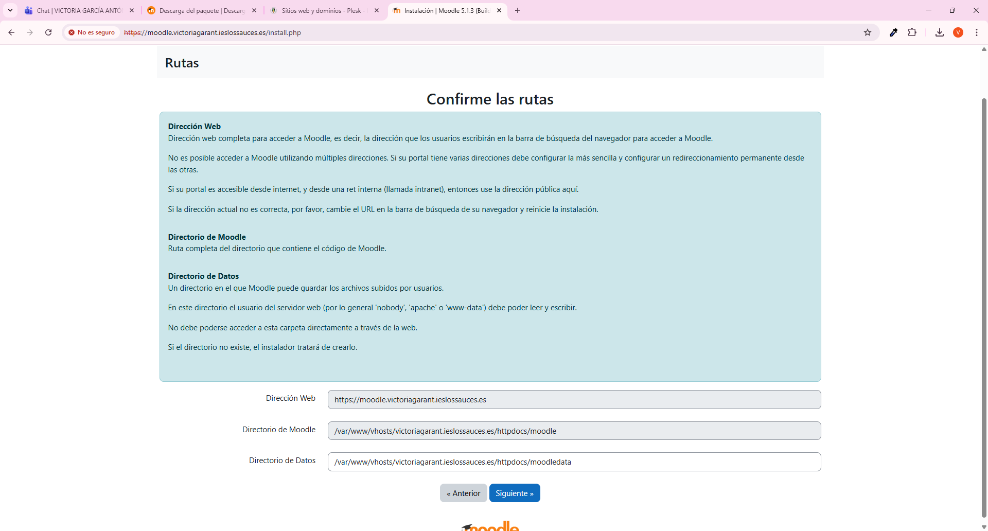Click the 'Dirección Web' bold heading in info box
988x531 pixels.
(195, 126)
